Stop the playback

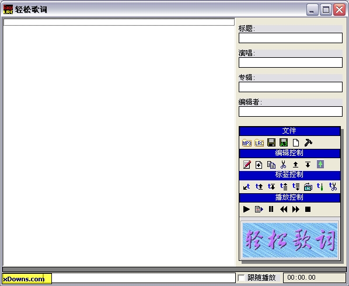[308, 209]
